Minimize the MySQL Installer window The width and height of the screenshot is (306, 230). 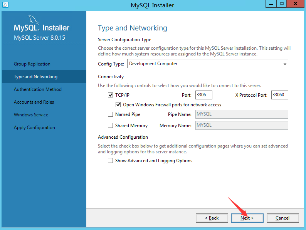[271, 4]
